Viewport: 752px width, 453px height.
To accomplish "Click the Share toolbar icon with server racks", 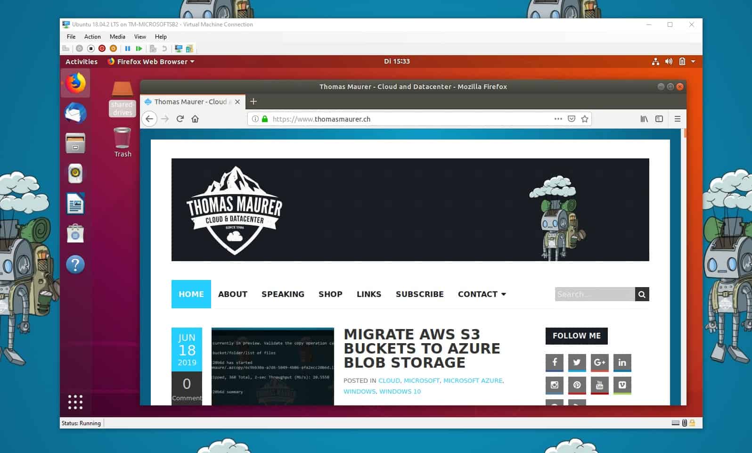I will click(189, 49).
